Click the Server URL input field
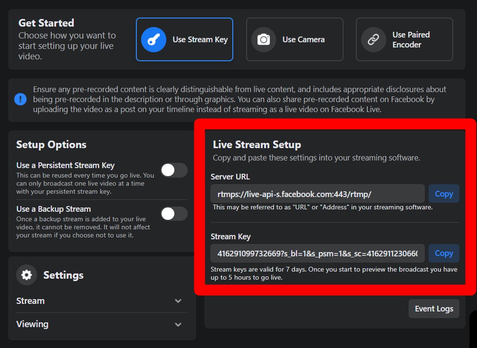Viewport: 477px width, 348px height. (317, 194)
